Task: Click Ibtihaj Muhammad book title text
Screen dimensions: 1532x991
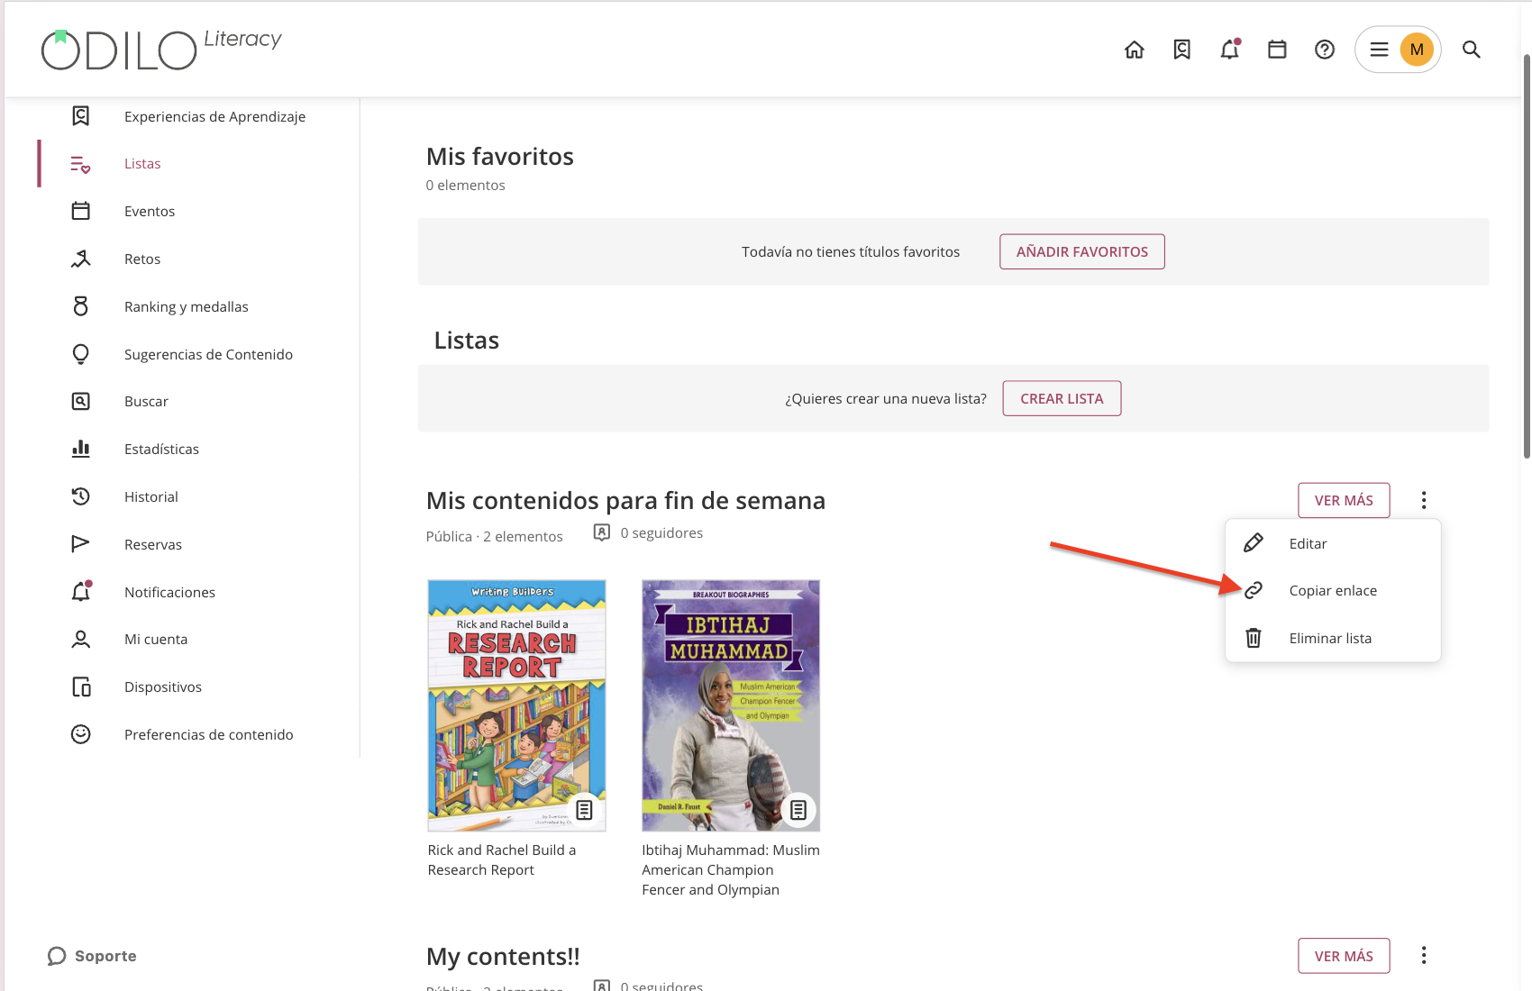Action: [x=731, y=869]
